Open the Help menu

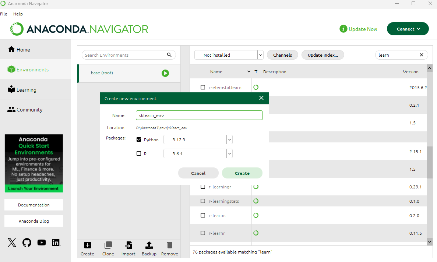(18, 14)
